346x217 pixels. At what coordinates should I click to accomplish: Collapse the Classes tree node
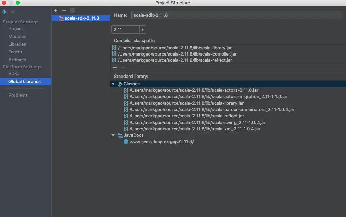[113, 84]
